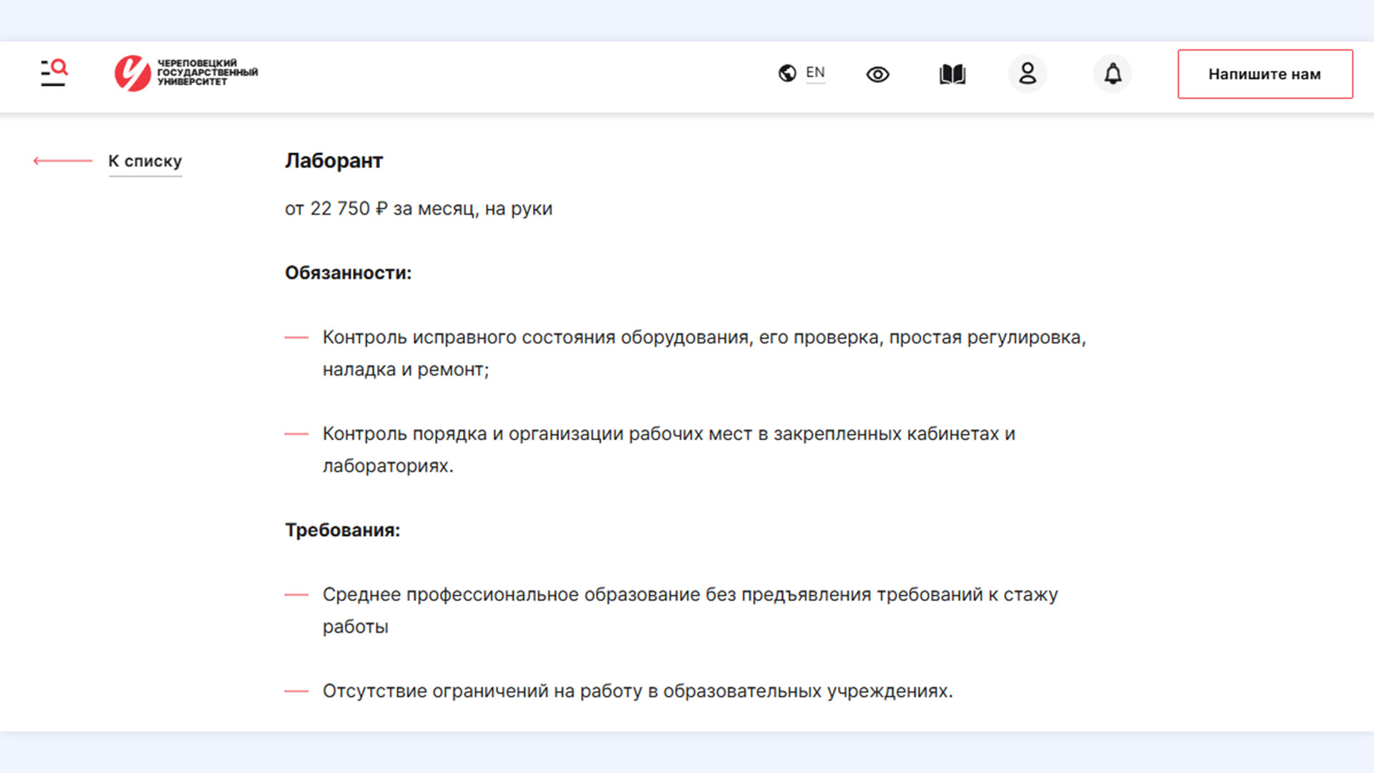1374x773 pixels.
Task: Select the Лаборант vacancy title
Action: (334, 160)
